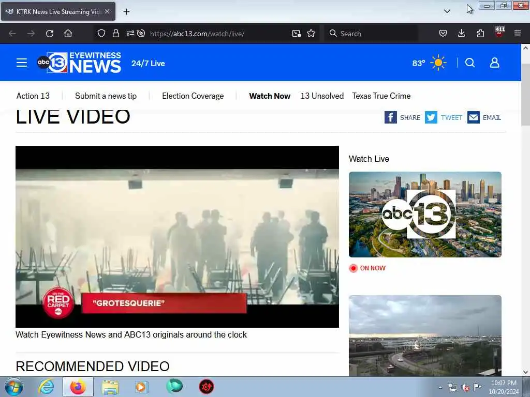Screen dimensions: 530x397
Task: Launch Internet Explorer from taskbar
Action: [x=46, y=387]
